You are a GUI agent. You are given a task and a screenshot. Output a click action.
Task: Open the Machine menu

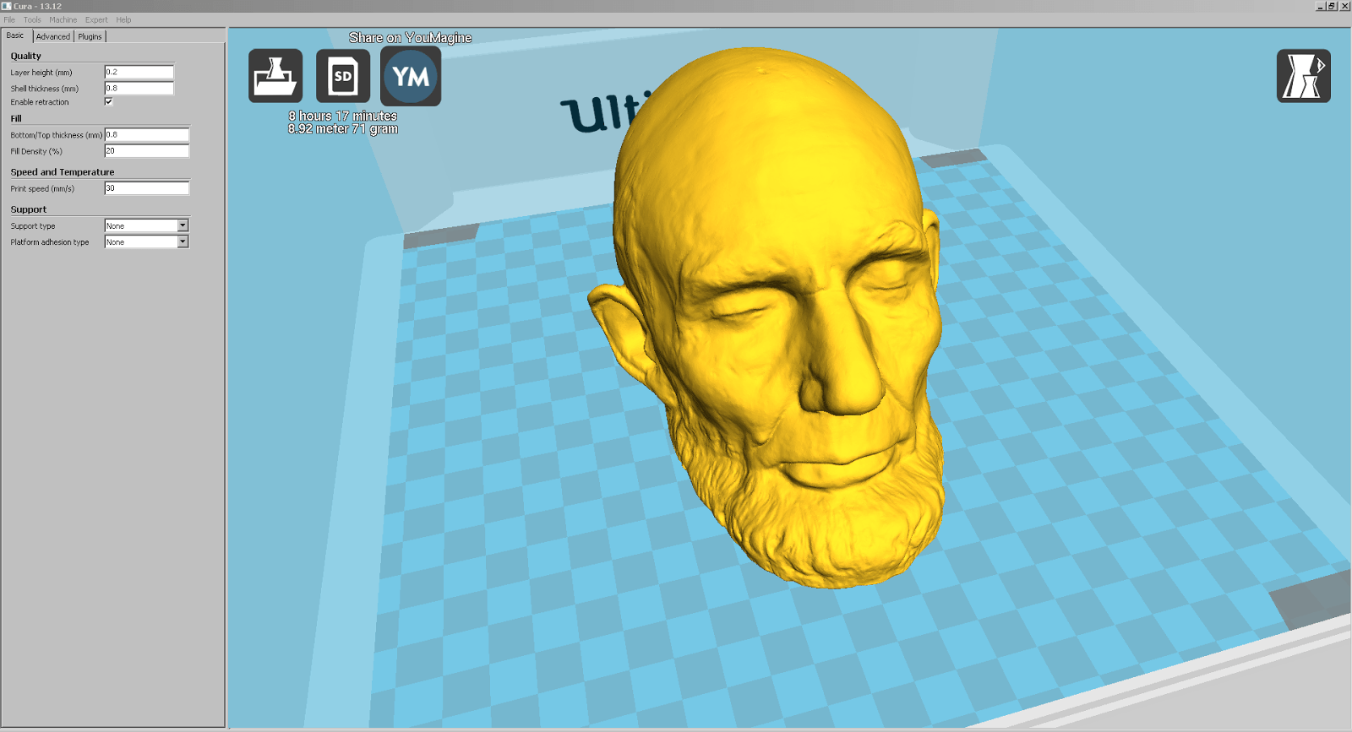point(63,19)
